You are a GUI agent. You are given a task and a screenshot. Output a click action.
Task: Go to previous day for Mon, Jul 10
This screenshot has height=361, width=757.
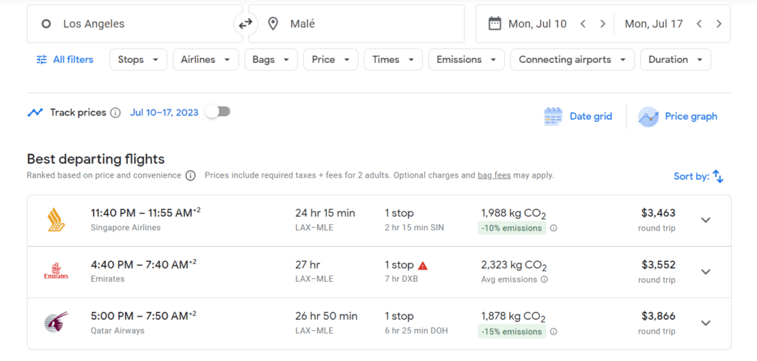[x=583, y=24]
